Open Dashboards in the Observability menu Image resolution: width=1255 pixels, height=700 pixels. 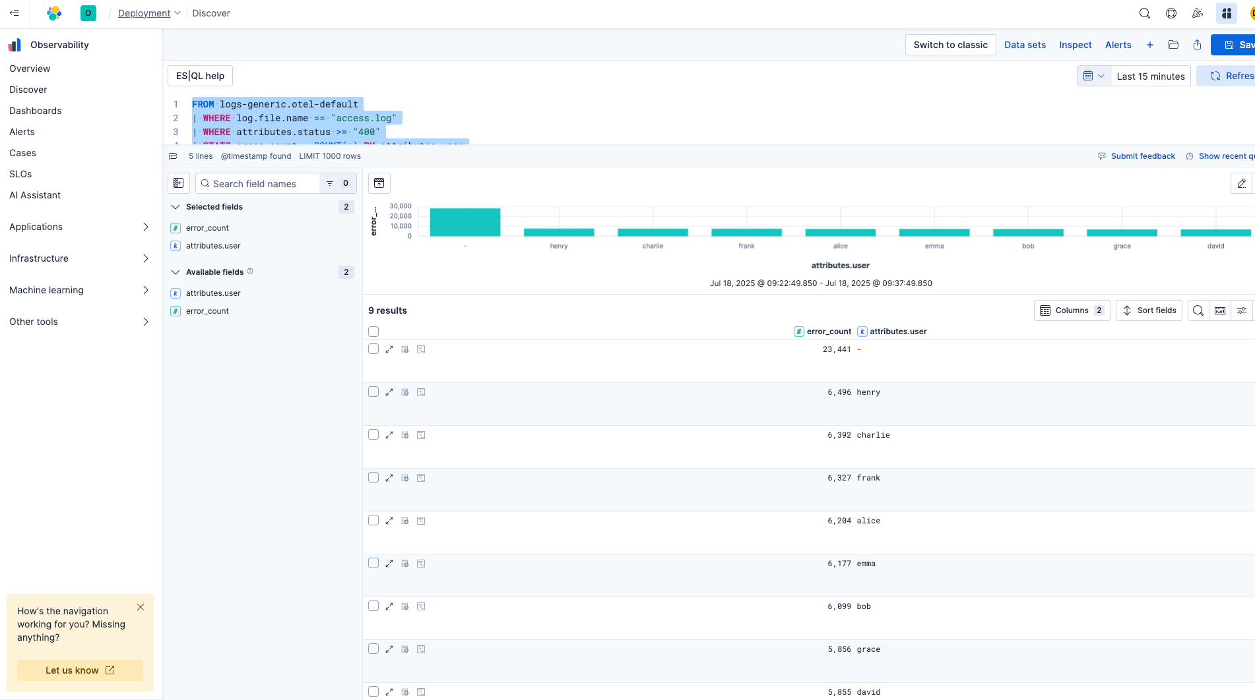click(36, 111)
